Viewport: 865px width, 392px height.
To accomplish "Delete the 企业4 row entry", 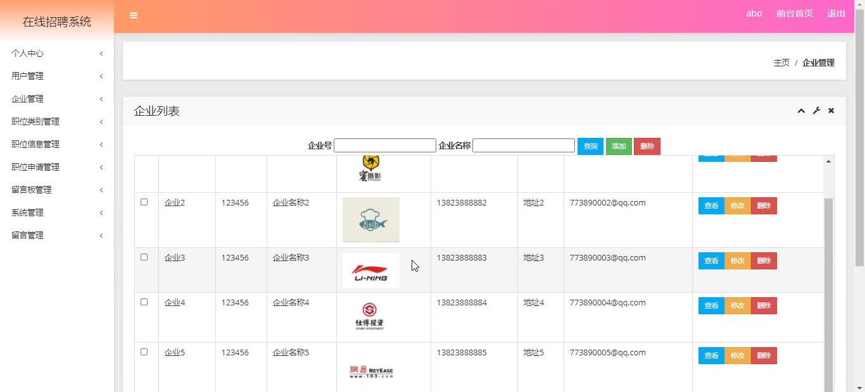I will click(x=764, y=306).
